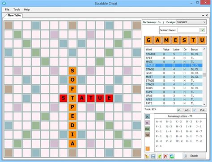Image resolution: width=212 pixels, height=162 pixels.
Task: Switch to the New Table tab
Action: (x=14, y=15)
